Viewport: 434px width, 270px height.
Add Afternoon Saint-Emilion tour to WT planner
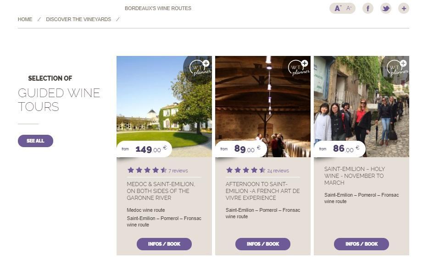tap(299, 67)
